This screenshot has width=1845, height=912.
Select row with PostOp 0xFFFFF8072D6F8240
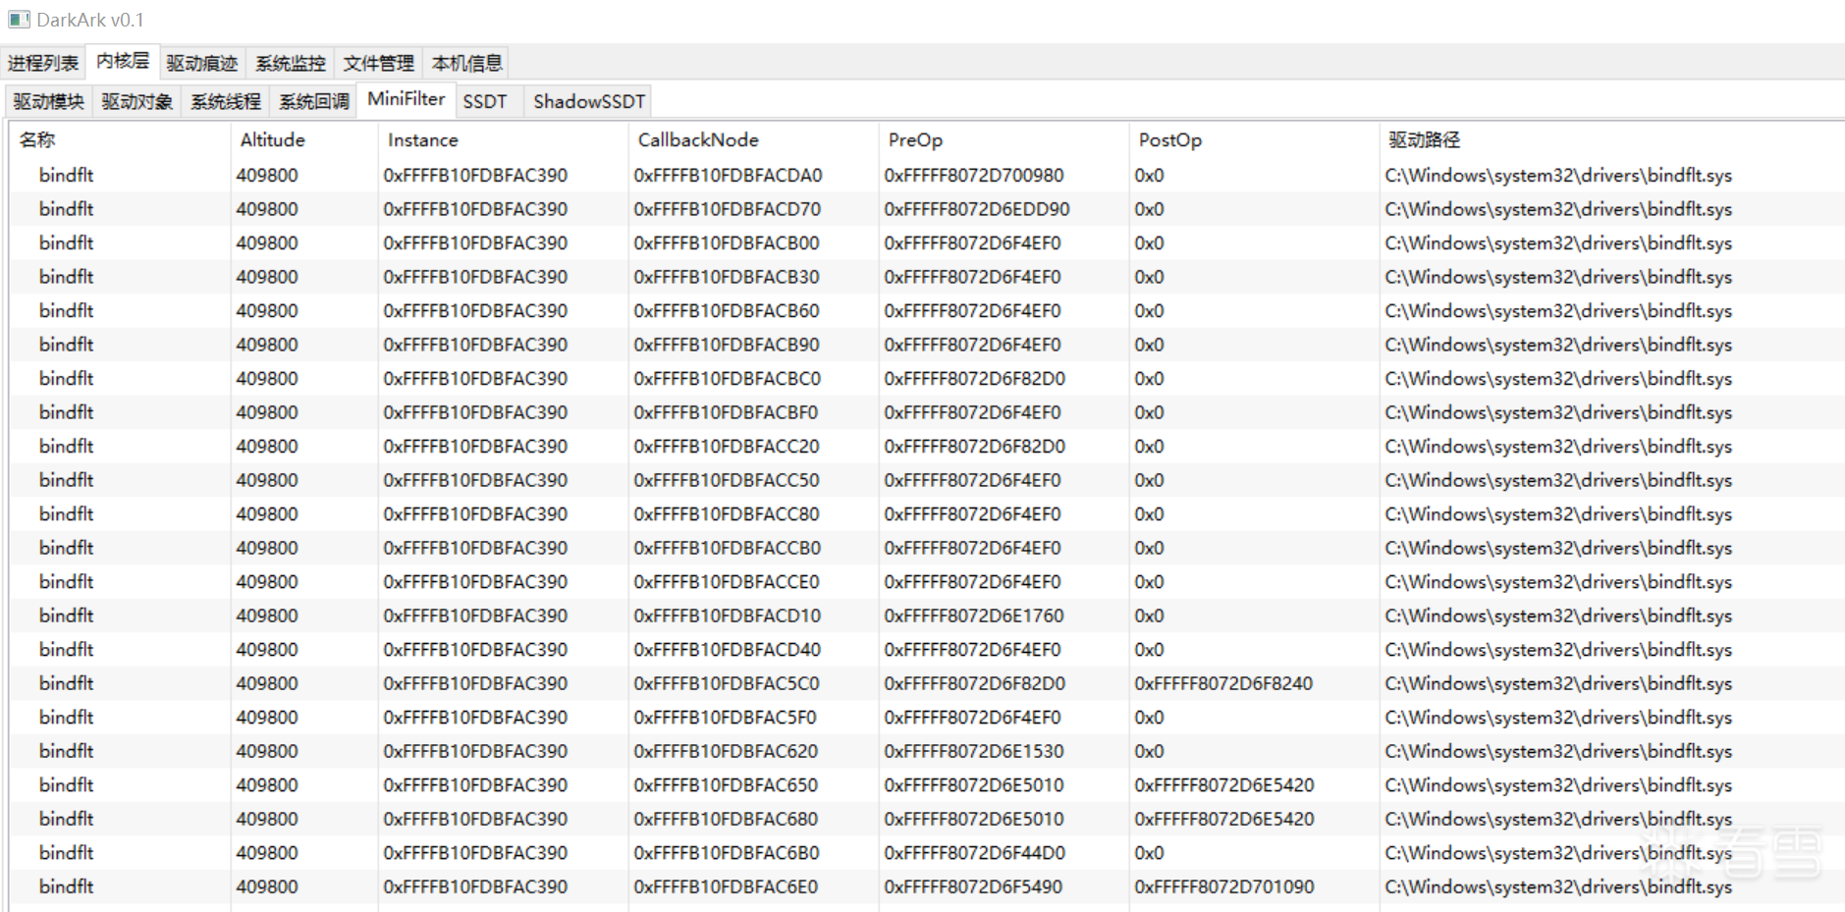coord(1223,684)
